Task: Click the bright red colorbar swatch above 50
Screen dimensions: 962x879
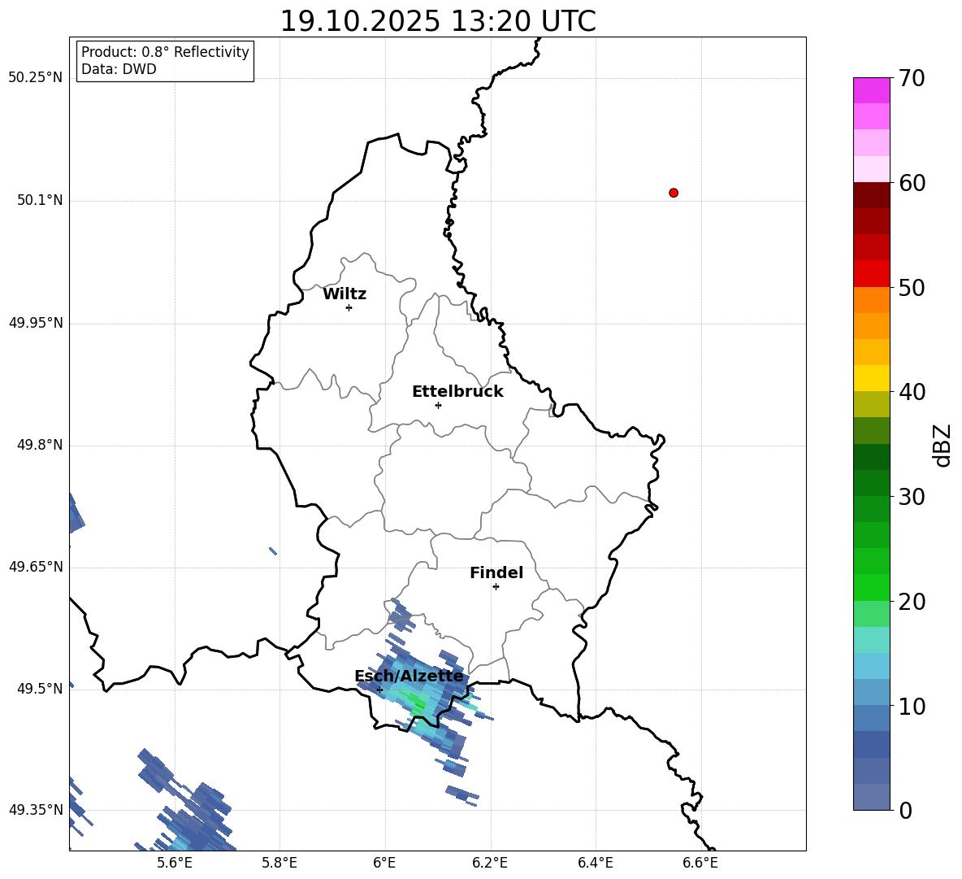Action: (x=871, y=274)
